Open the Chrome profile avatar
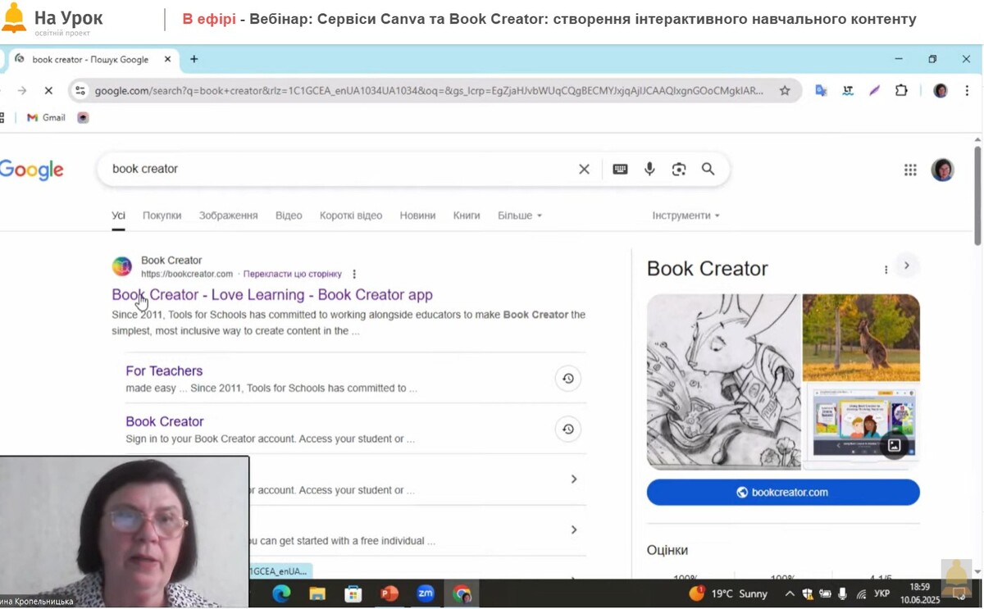984x609 pixels. 941,91
